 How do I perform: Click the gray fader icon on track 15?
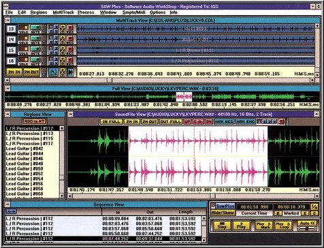[x=44, y=50]
